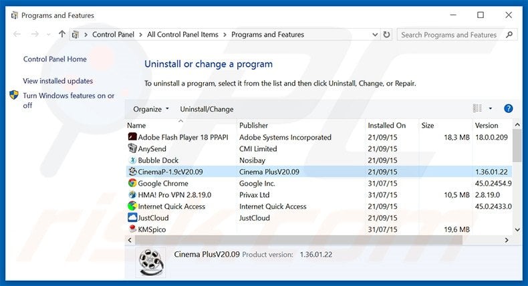Screen dimensions: 528x286
Task: Click the Nosibay publisher cell
Action: coord(252,160)
